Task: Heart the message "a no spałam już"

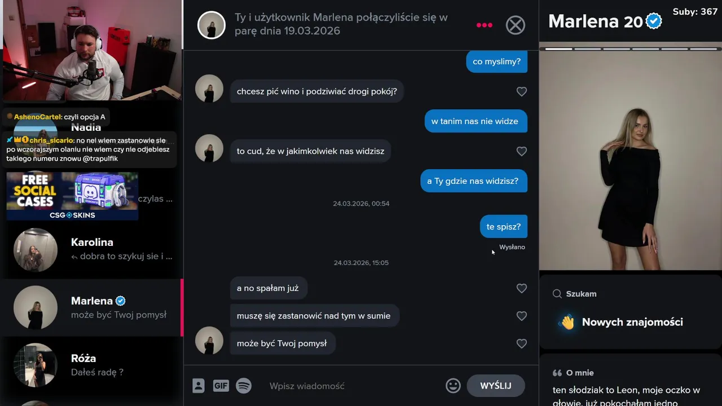Action: pyautogui.click(x=522, y=288)
